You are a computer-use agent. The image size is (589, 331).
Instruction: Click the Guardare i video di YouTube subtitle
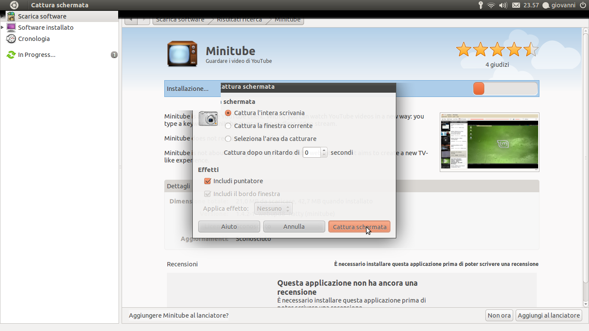coord(239,61)
